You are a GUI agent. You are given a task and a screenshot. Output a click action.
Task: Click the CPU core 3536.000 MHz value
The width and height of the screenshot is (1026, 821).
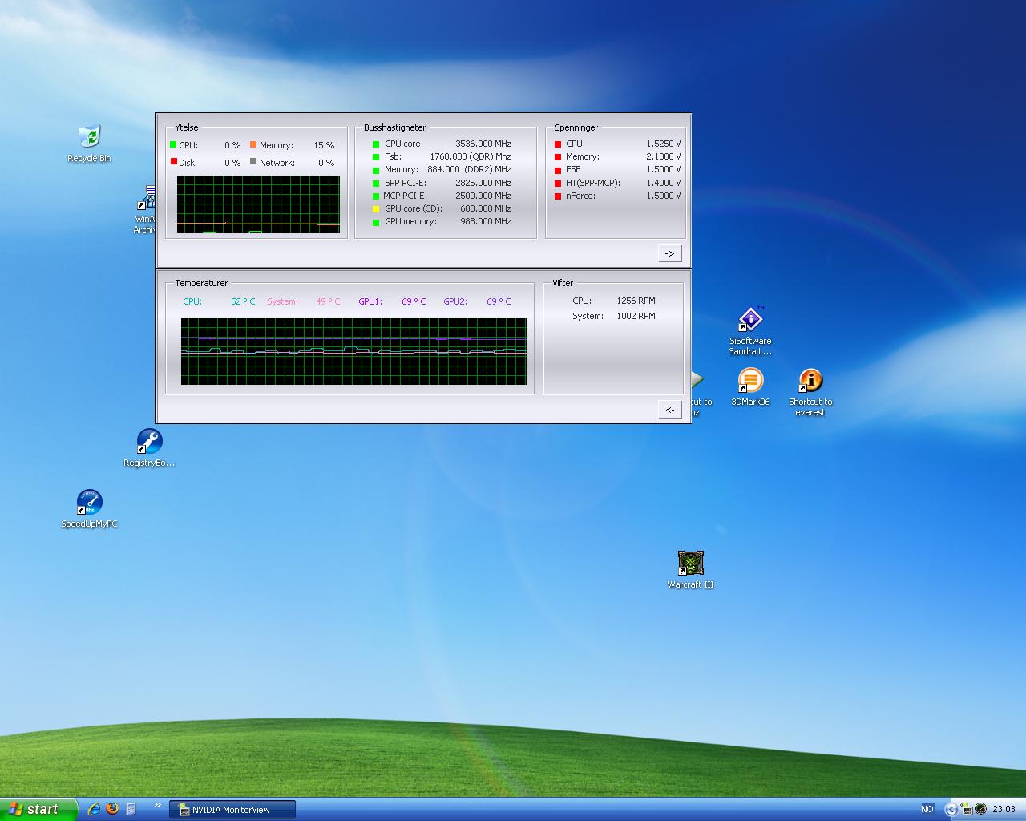click(483, 144)
